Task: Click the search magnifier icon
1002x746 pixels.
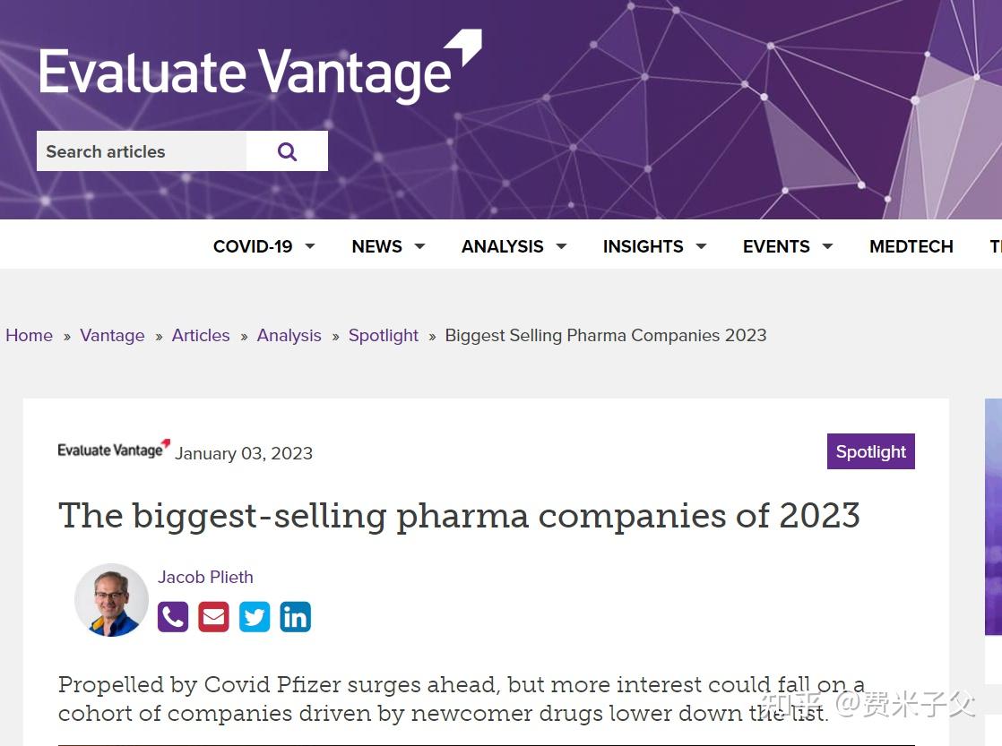Action: (x=287, y=151)
